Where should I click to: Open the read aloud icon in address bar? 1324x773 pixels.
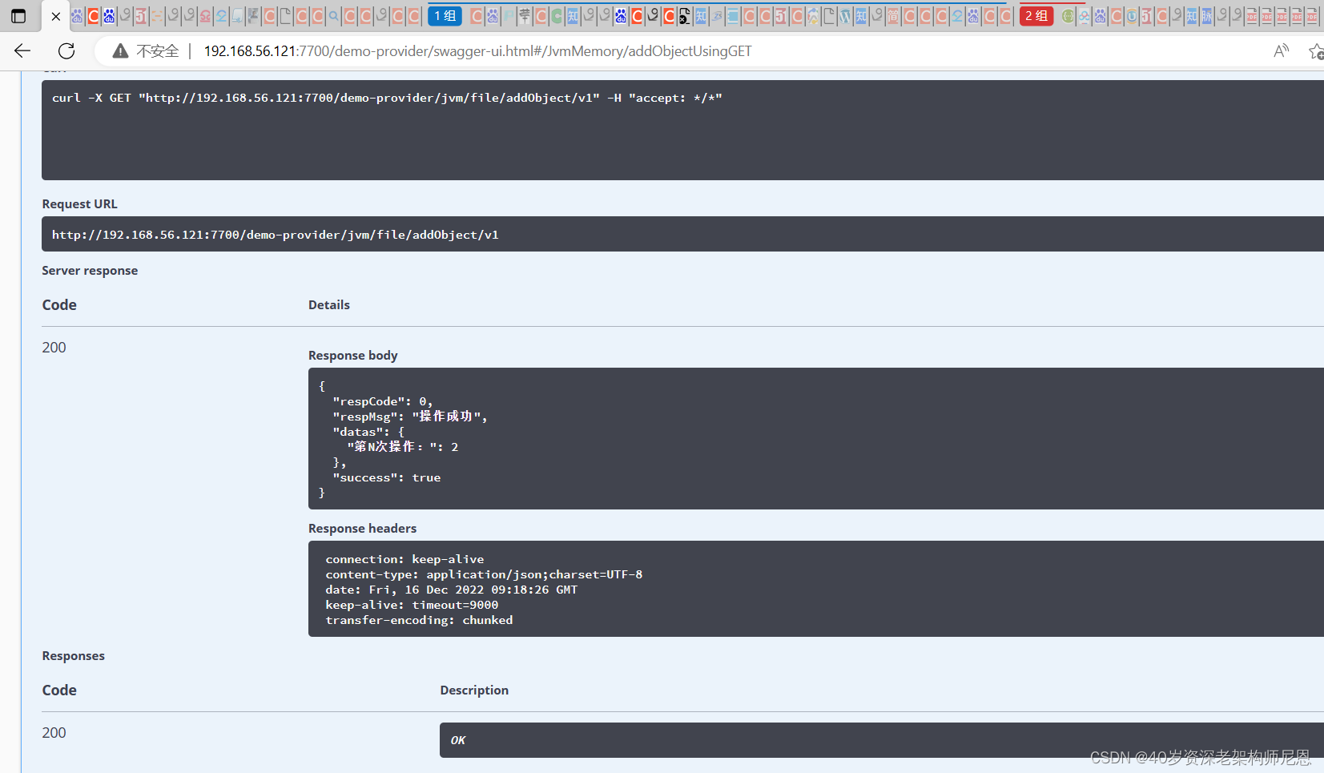(x=1282, y=51)
